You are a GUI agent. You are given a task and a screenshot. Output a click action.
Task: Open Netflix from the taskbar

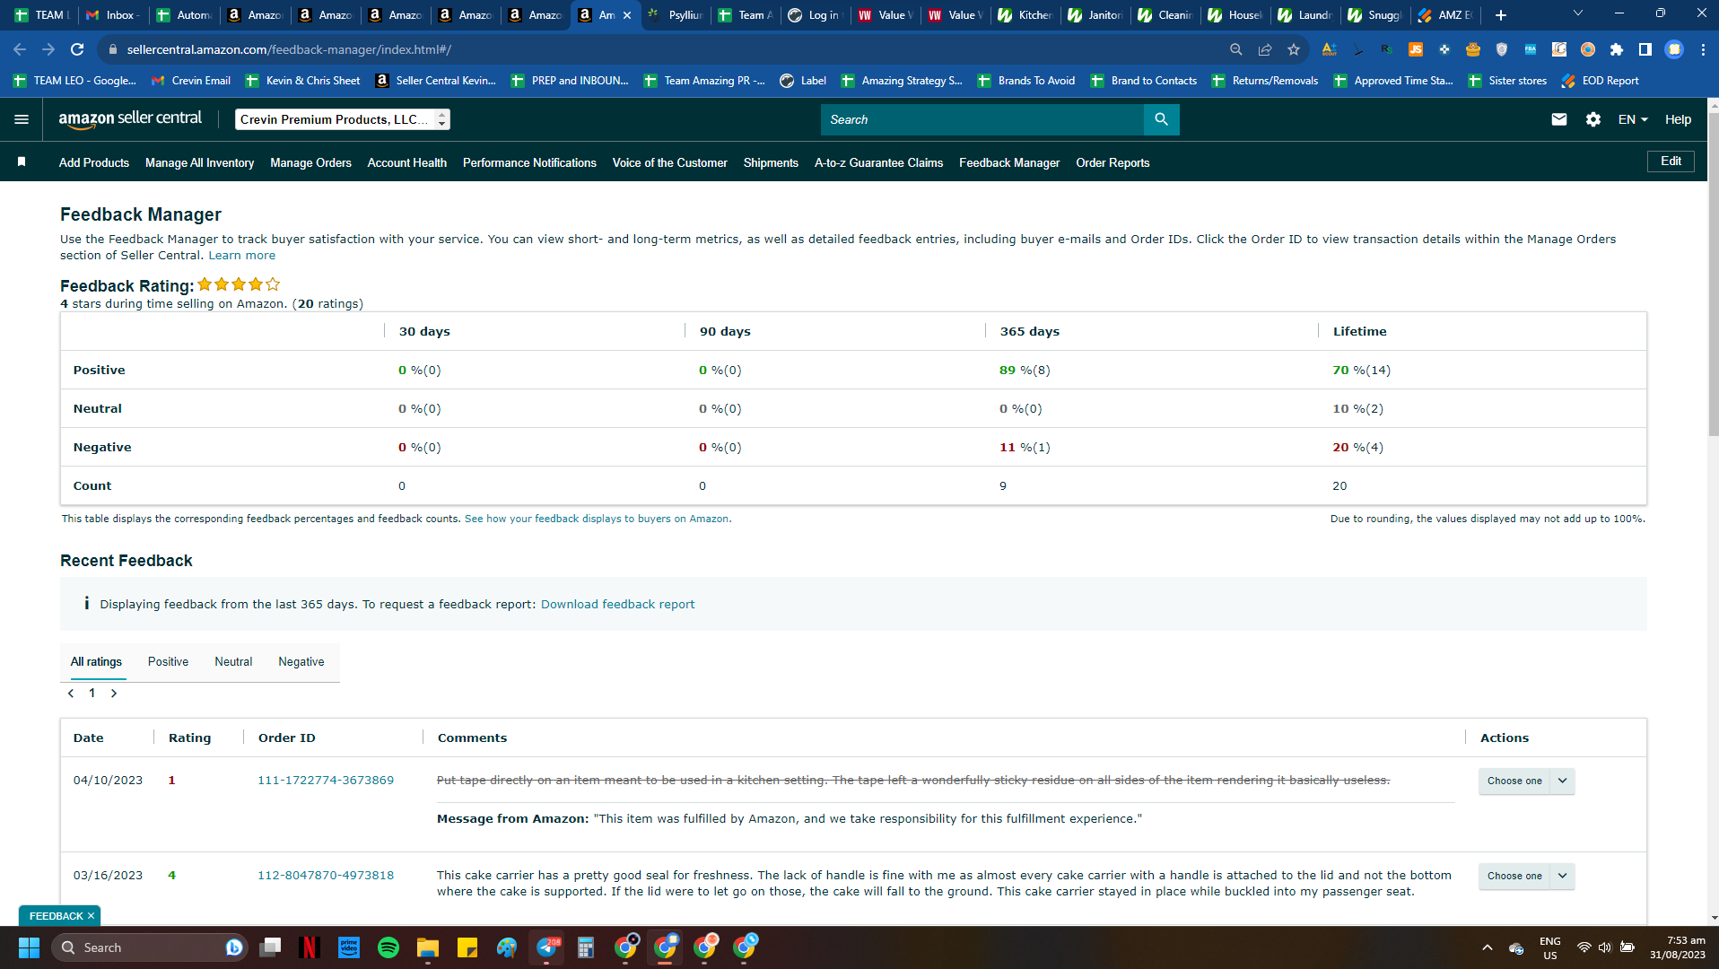[310, 947]
